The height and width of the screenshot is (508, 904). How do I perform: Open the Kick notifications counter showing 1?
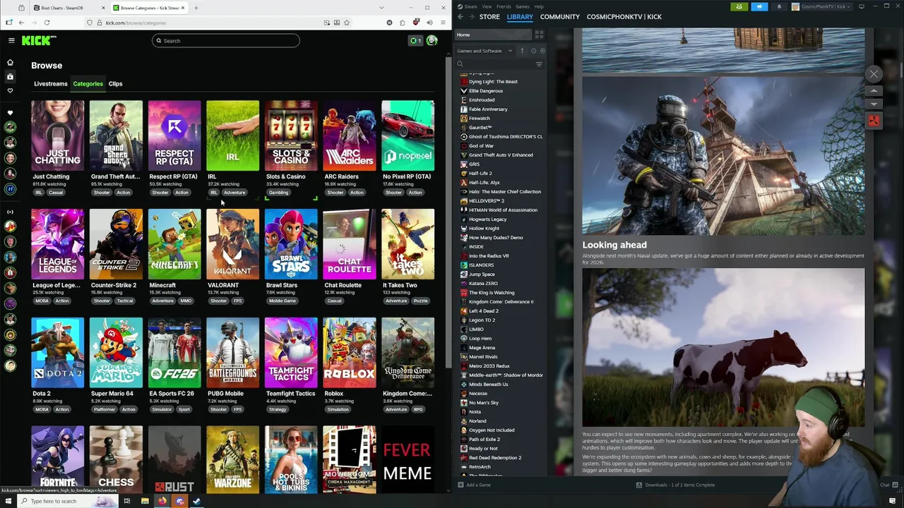415,40
